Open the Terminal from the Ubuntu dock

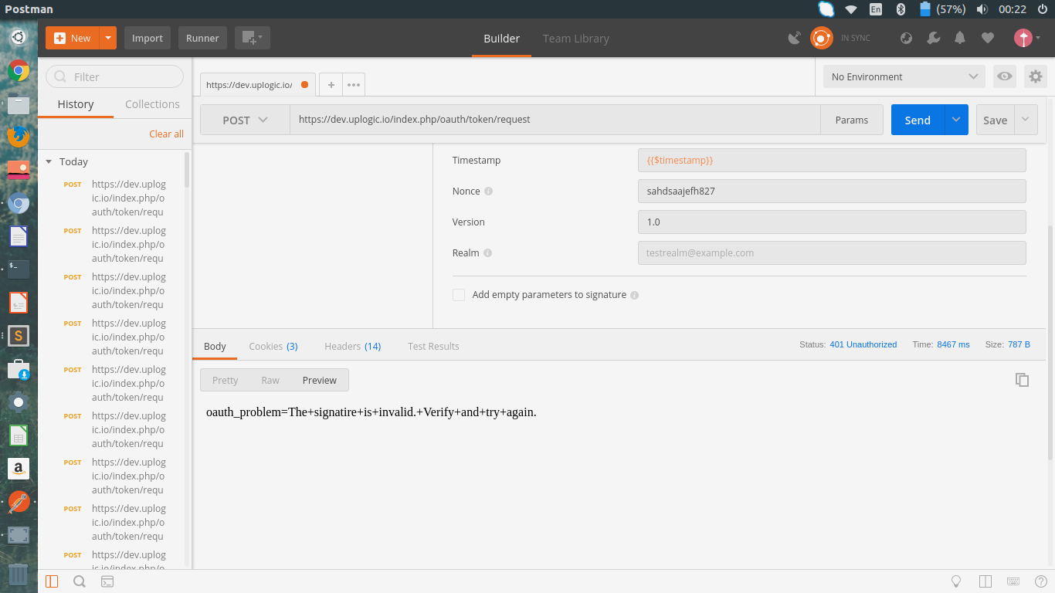(19, 269)
